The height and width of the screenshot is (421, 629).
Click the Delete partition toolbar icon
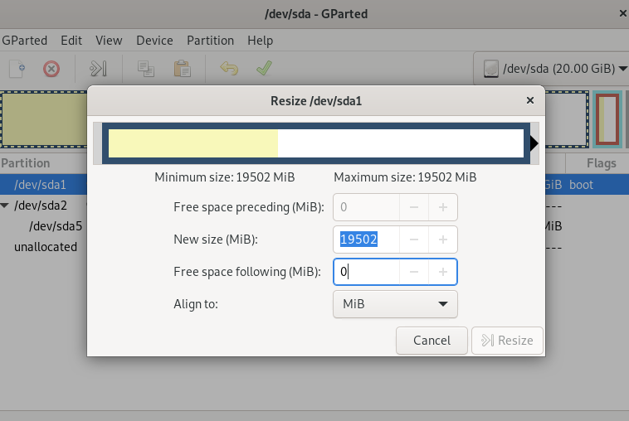pos(51,68)
